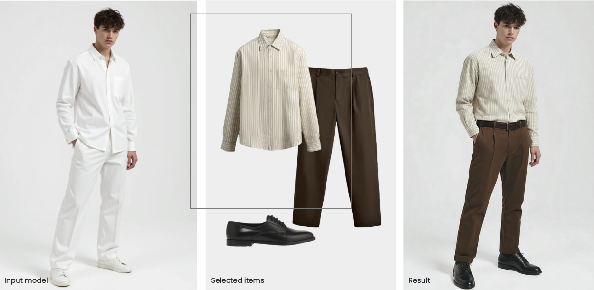
Task: Click the Selected items label
Action: 238,280
